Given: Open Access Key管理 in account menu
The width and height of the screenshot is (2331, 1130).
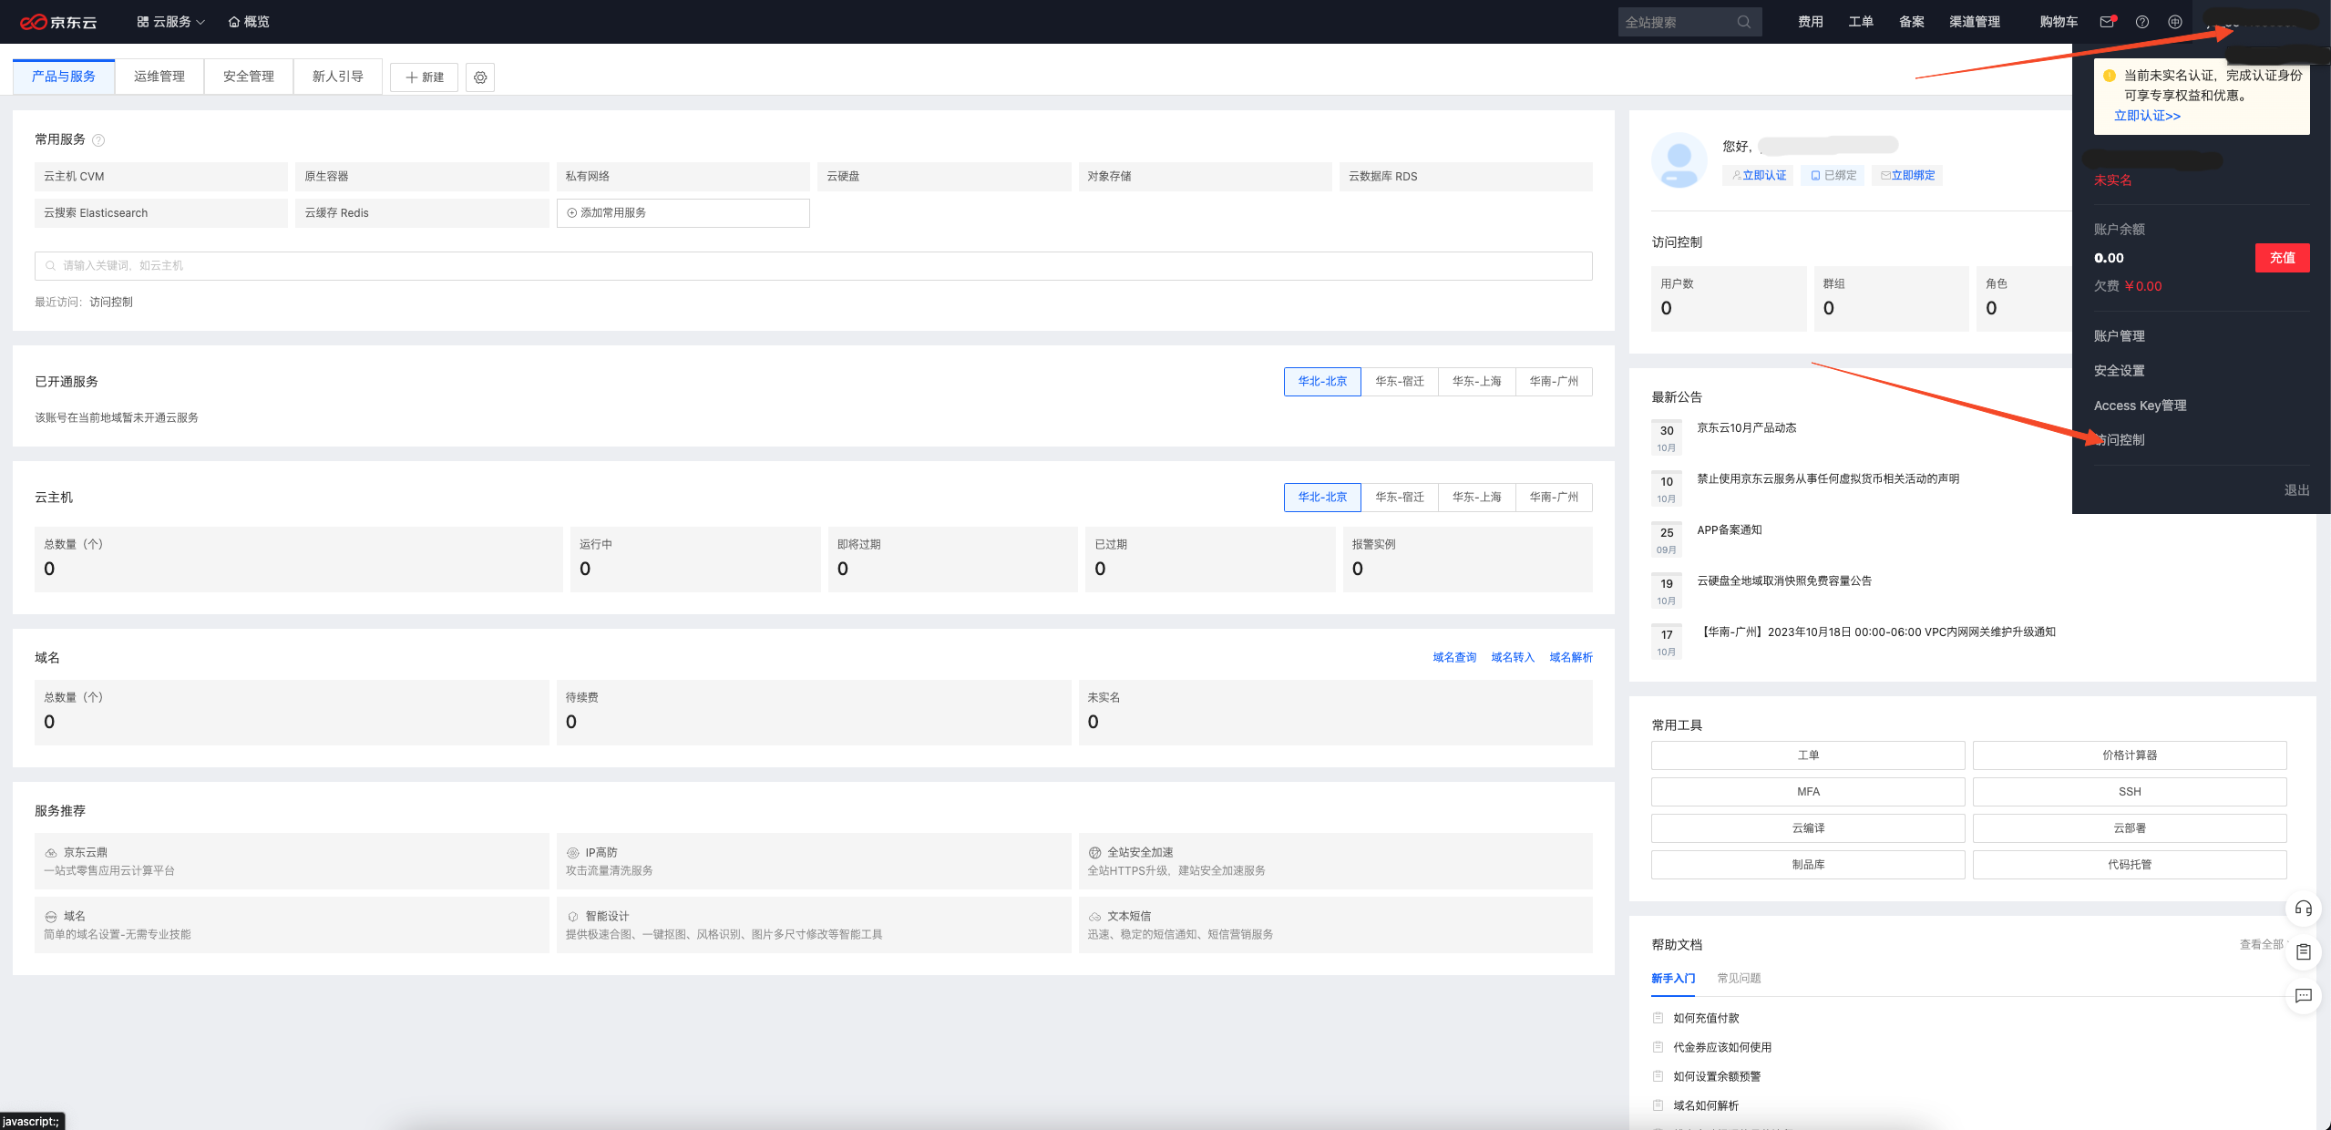Looking at the screenshot, I should (2140, 406).
